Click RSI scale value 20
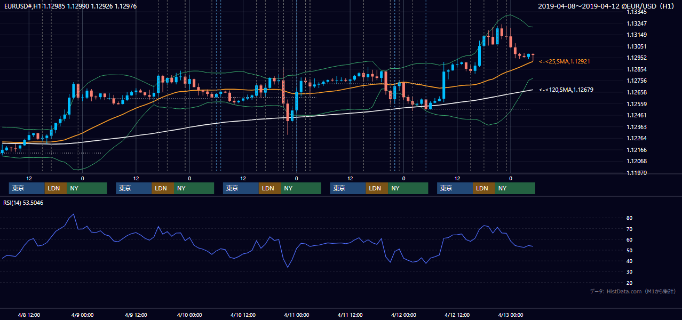The height and width of the screenshot is (320, 682). coord(630,283)
